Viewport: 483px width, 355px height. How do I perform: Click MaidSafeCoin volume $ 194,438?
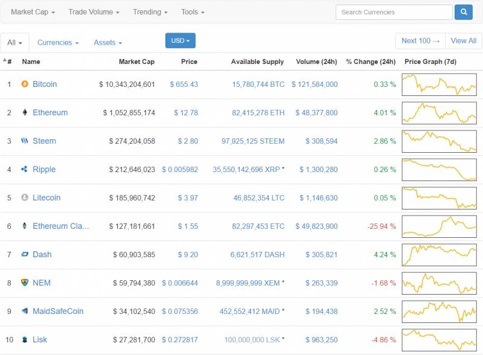pyautogui.click(x=321, y=311)
